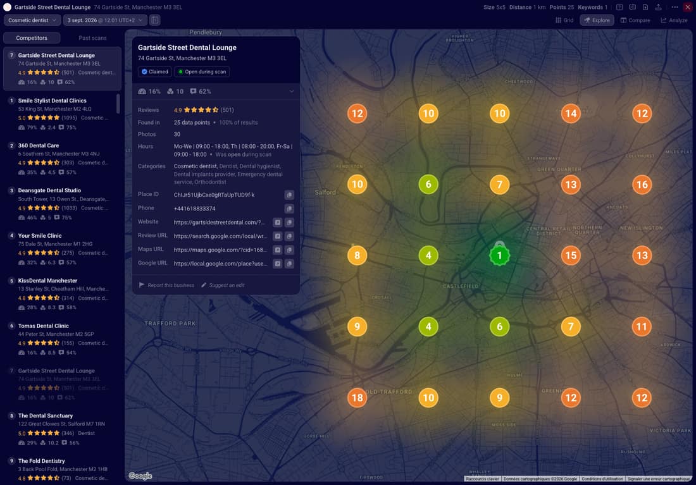Open the Analyze view
This screenshot has width=696, height=485.
coord(674,20)
